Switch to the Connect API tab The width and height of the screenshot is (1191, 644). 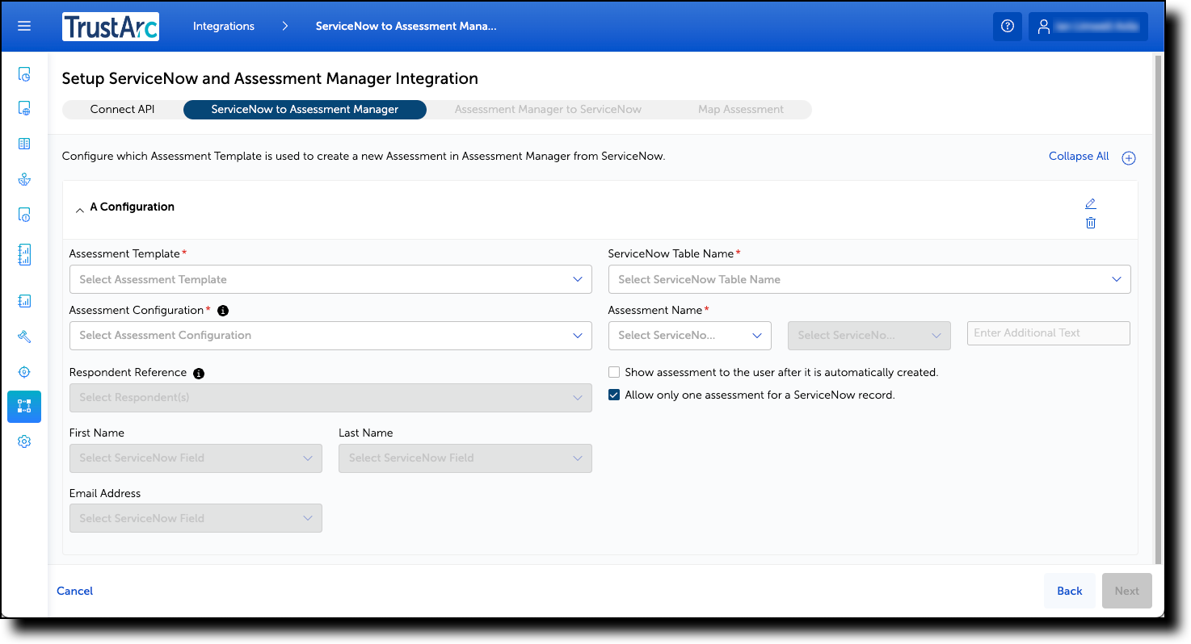[x=121, y=109]
